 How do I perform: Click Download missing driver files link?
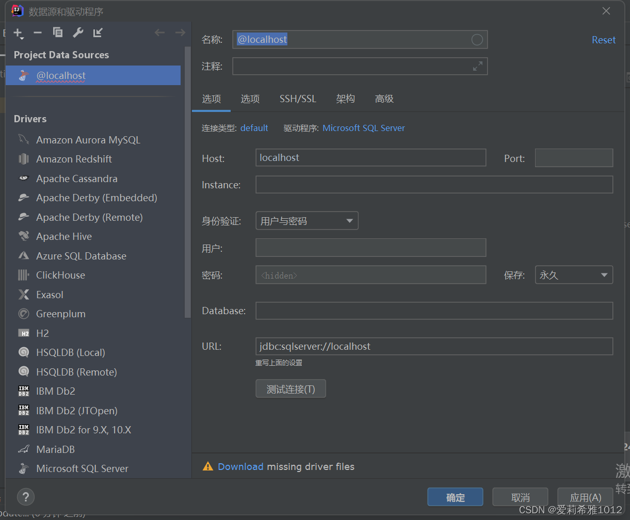tap(240, 466)
